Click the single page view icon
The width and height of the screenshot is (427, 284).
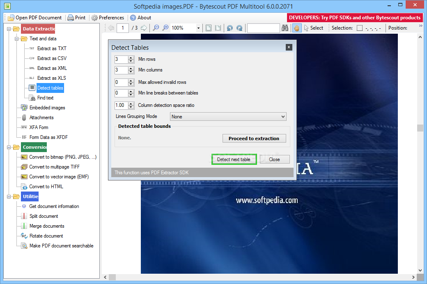(x=209, y=28)
